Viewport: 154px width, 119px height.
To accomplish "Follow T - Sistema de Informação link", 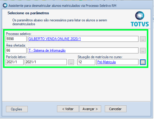I will (47, 50).
